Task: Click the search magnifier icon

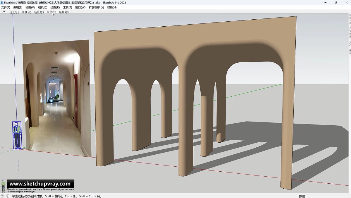Action: [4, 12]
